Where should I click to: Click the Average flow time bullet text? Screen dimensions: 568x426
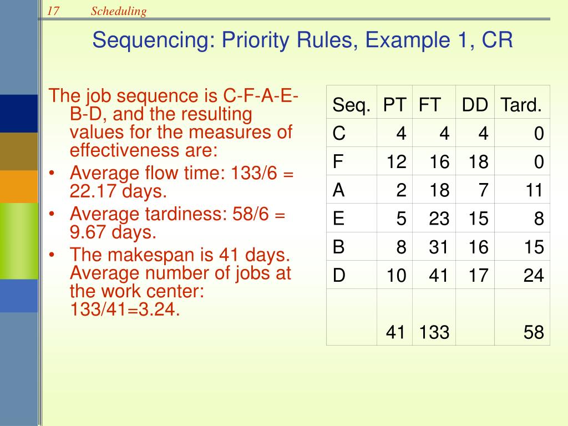click(182, 183)
